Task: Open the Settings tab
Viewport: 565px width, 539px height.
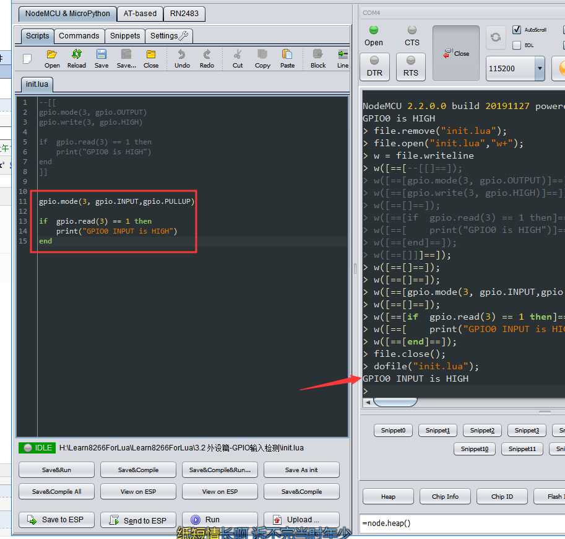Action: pyautogui.click(x=169, y=36)
